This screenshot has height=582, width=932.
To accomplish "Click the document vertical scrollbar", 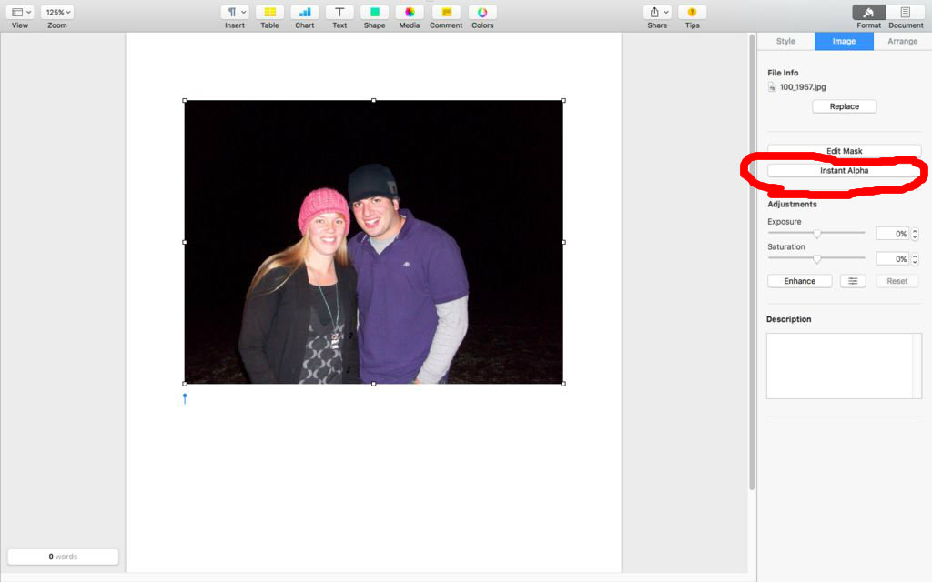I will point(751,261).
